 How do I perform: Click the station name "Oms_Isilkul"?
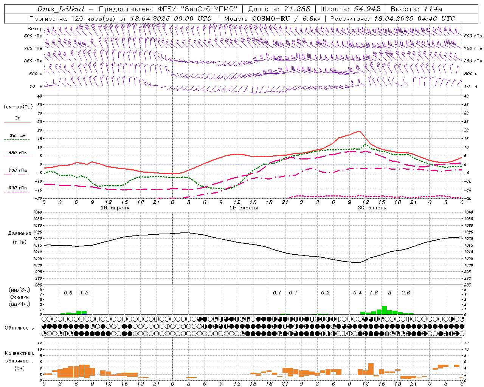coord(61,9)
